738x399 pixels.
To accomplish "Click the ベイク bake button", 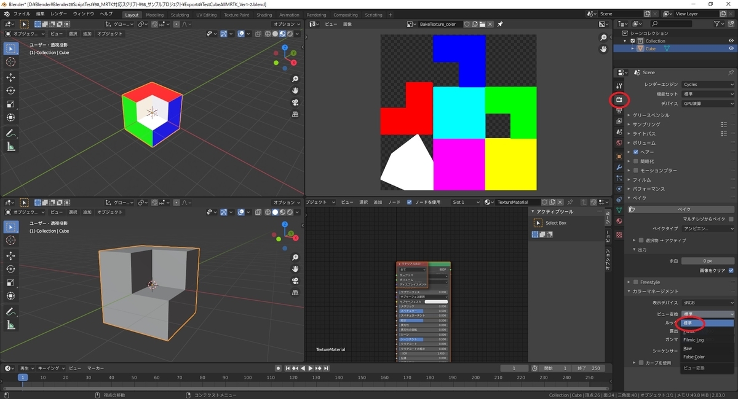I will [x=683, y=209].
